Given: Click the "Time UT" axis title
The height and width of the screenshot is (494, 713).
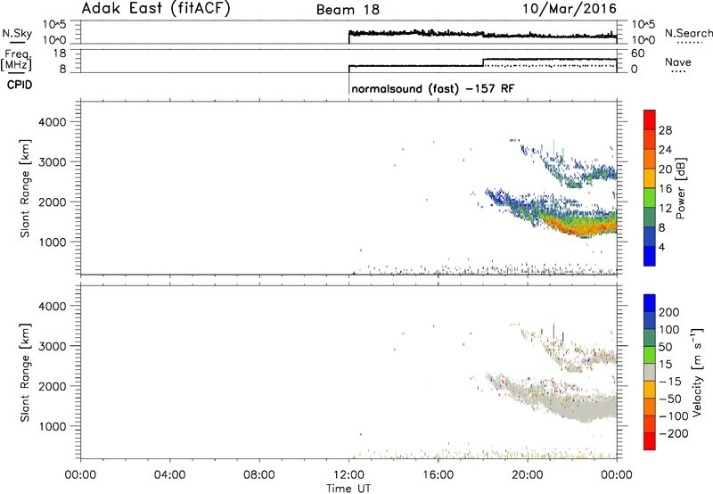Looking at the screenshot, I should [x=348, y=489].
